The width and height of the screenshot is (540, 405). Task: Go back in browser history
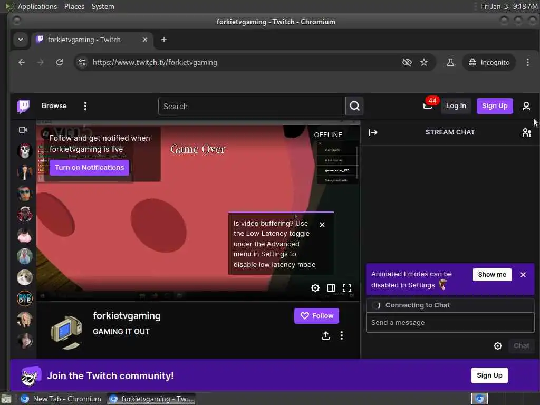coord(21,62)
